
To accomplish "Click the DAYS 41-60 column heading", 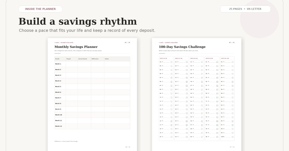I will 194,58.
